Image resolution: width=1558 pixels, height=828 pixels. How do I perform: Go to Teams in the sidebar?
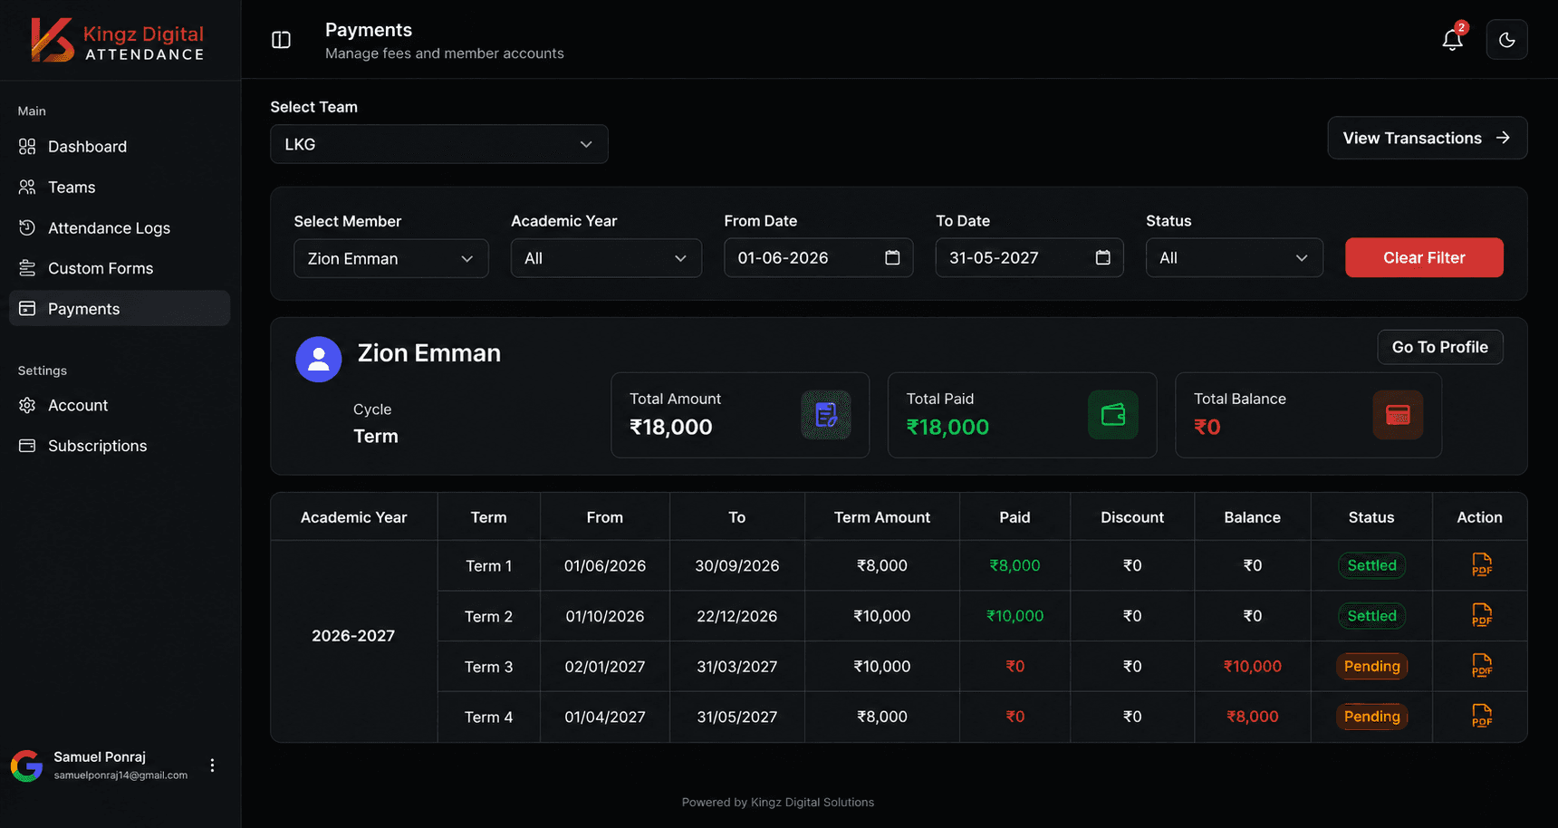pos(120,188)
